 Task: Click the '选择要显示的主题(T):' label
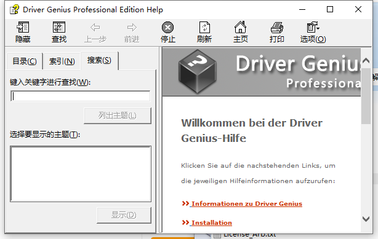click(45, 135)
